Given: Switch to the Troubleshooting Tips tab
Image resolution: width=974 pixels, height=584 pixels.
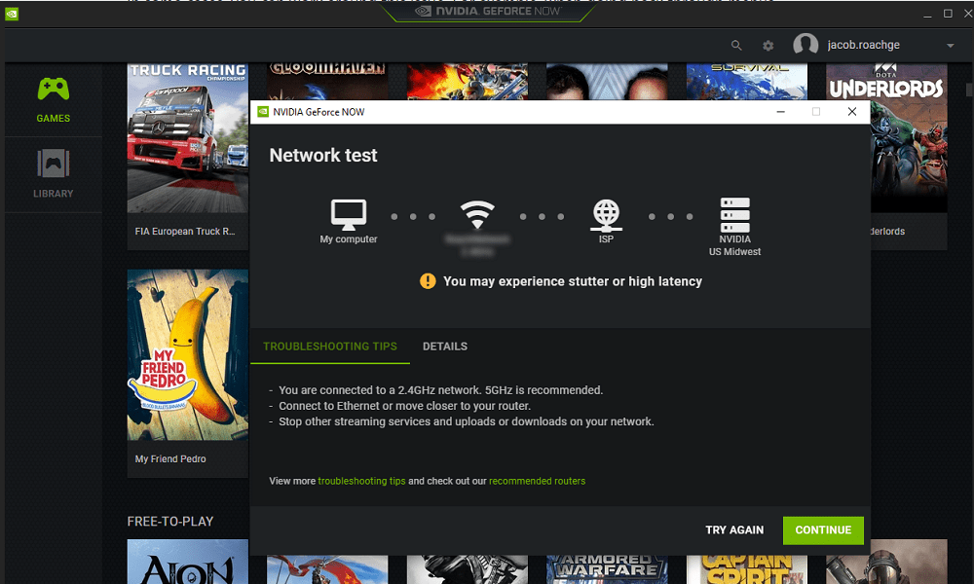Looking at the screenshot, I should tap(330, 347).
